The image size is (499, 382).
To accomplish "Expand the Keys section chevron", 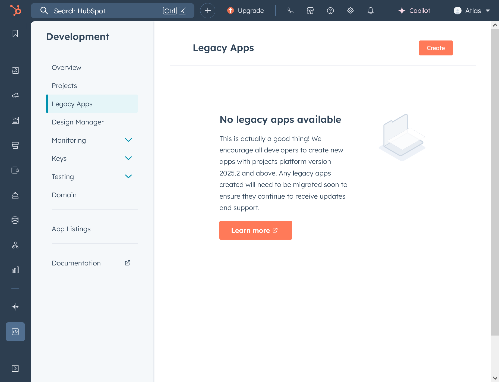I will point(128,158).
